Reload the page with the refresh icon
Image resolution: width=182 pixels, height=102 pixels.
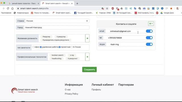[8, 8]
